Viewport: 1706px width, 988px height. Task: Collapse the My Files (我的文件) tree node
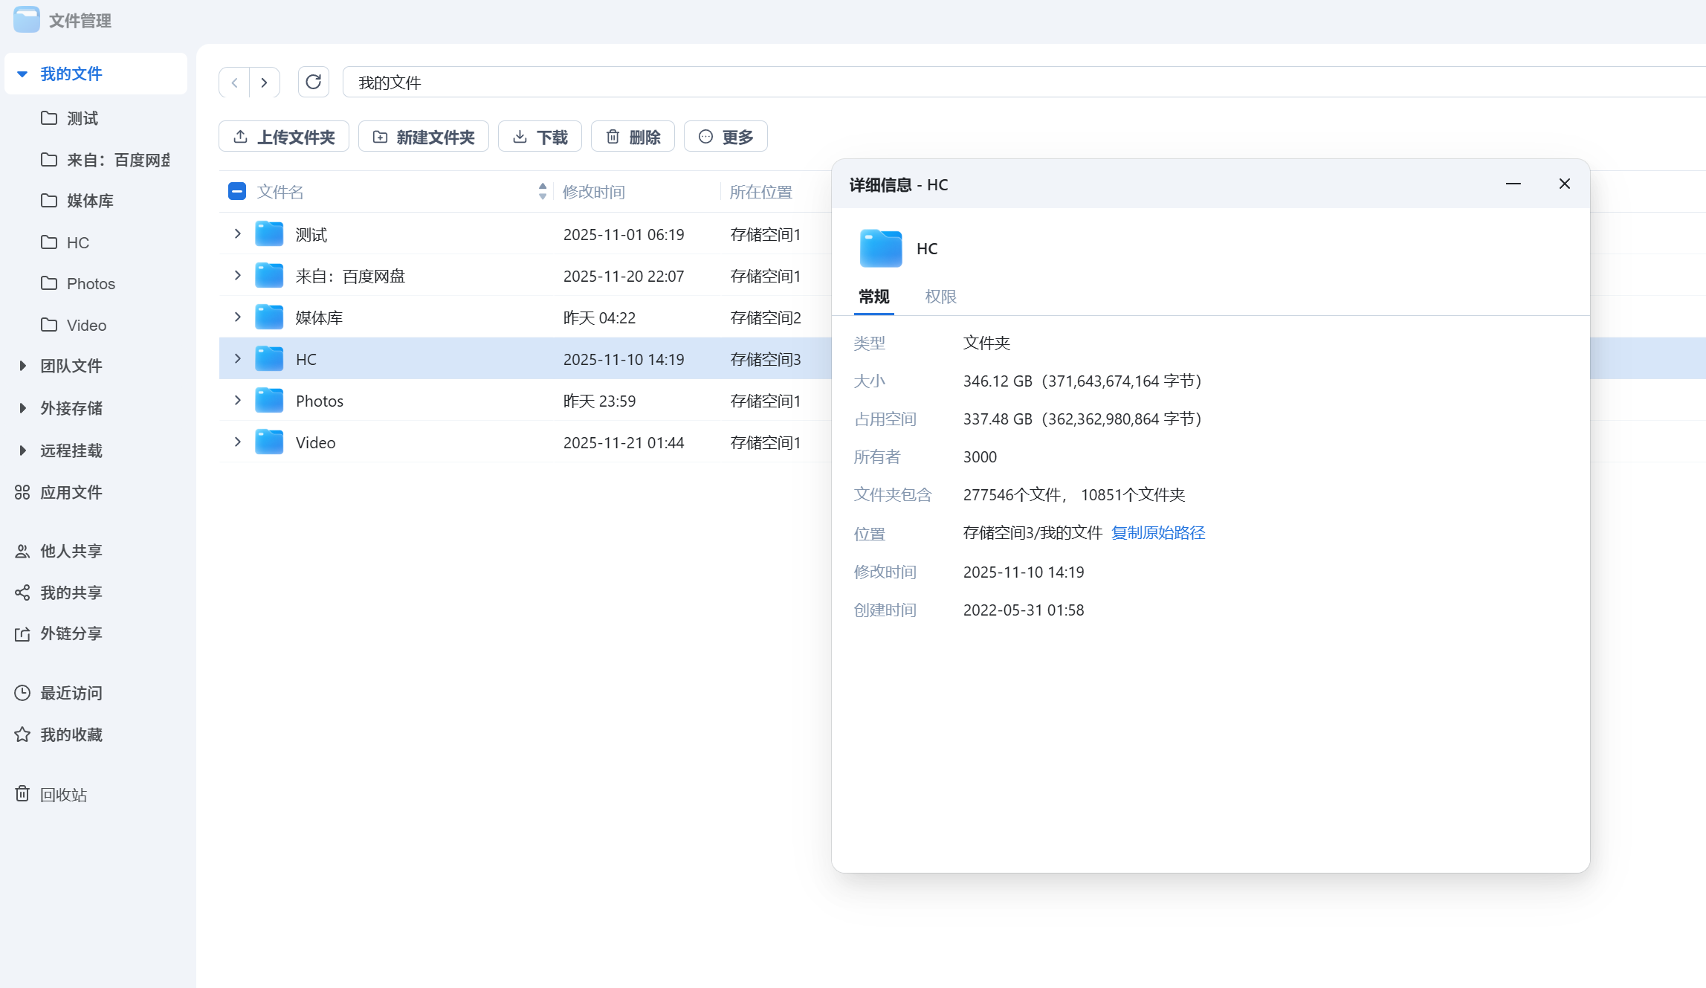[22, 74]
